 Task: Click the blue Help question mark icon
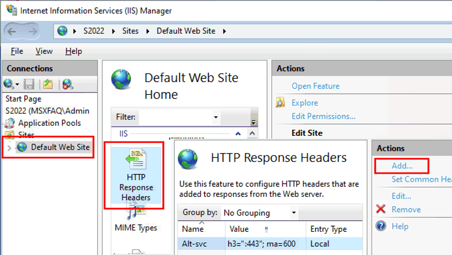pyautogui.click(x=381, y=226)
